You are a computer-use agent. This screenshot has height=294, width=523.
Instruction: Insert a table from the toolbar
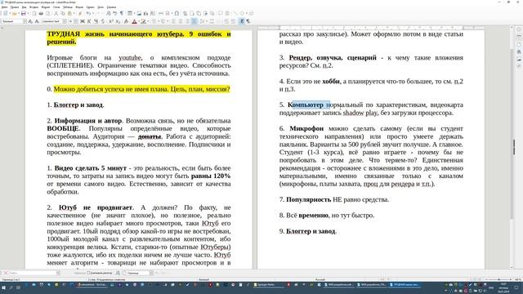(x=129, y=13)
